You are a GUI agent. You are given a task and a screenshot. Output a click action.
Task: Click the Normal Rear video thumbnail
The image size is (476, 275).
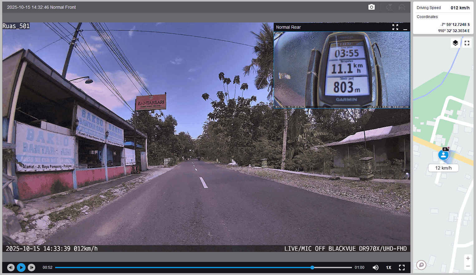tap(342, 69)
